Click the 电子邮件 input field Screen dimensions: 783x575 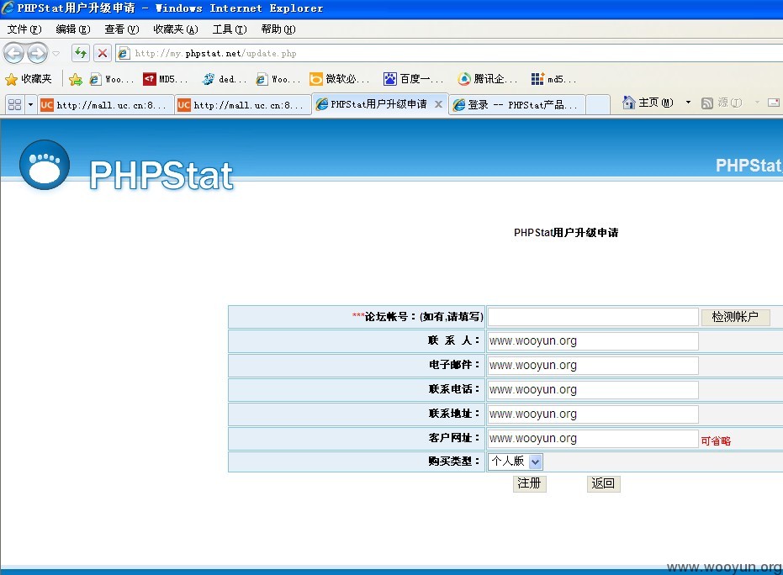593,366
